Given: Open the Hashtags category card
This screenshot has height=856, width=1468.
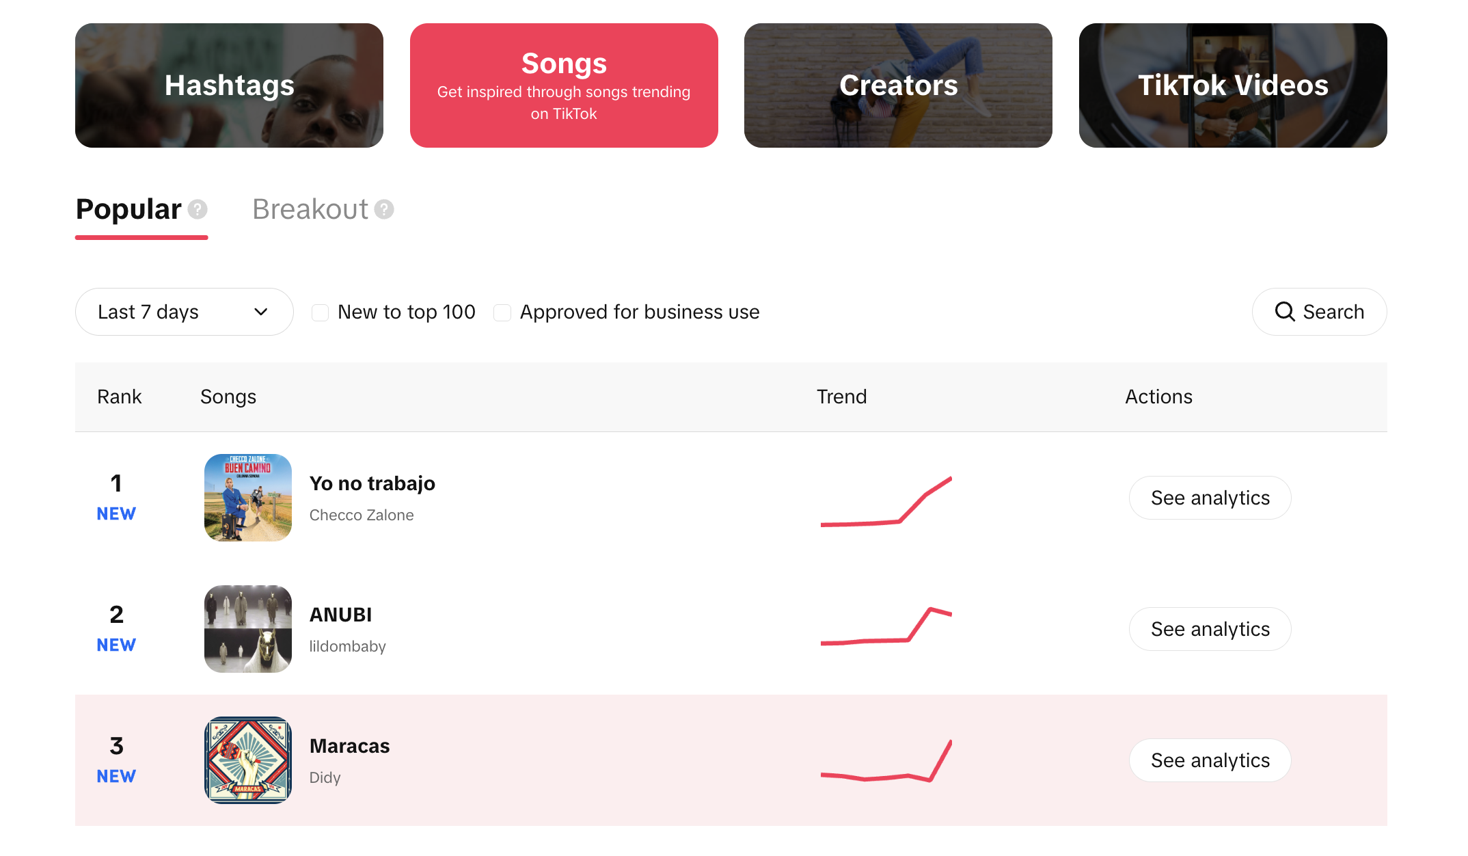Looking at the screenshot, I should click(229, 85).
